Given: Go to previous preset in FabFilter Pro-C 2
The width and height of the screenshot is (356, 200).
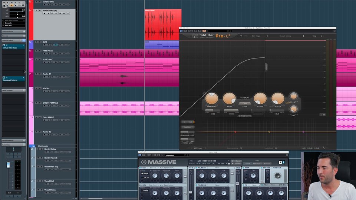Looking at the screenshot, I should click(x=267, y=36).
